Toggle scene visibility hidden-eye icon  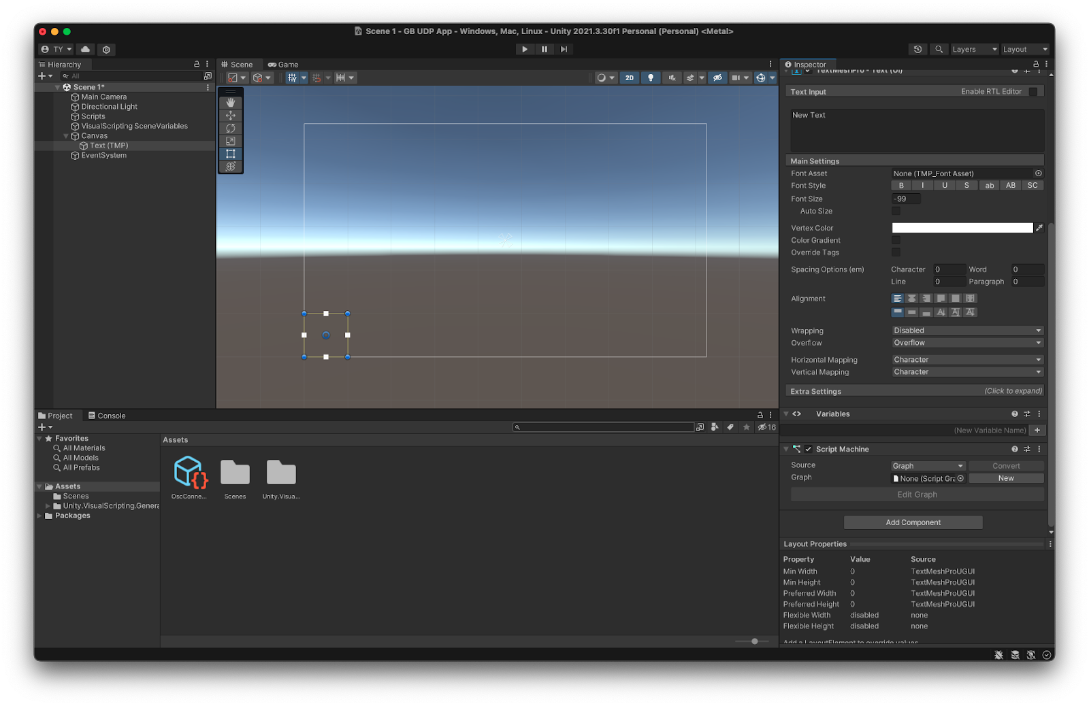point(717,78)
